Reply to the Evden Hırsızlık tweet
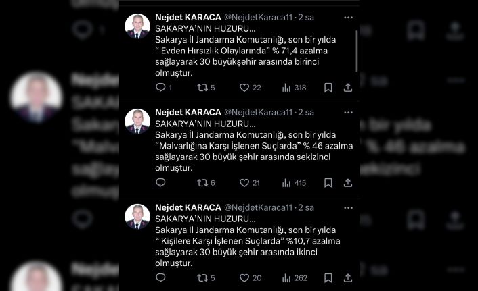Image resolution: width=478 pixels, height=291 pixels. click(x=160, y=88)
